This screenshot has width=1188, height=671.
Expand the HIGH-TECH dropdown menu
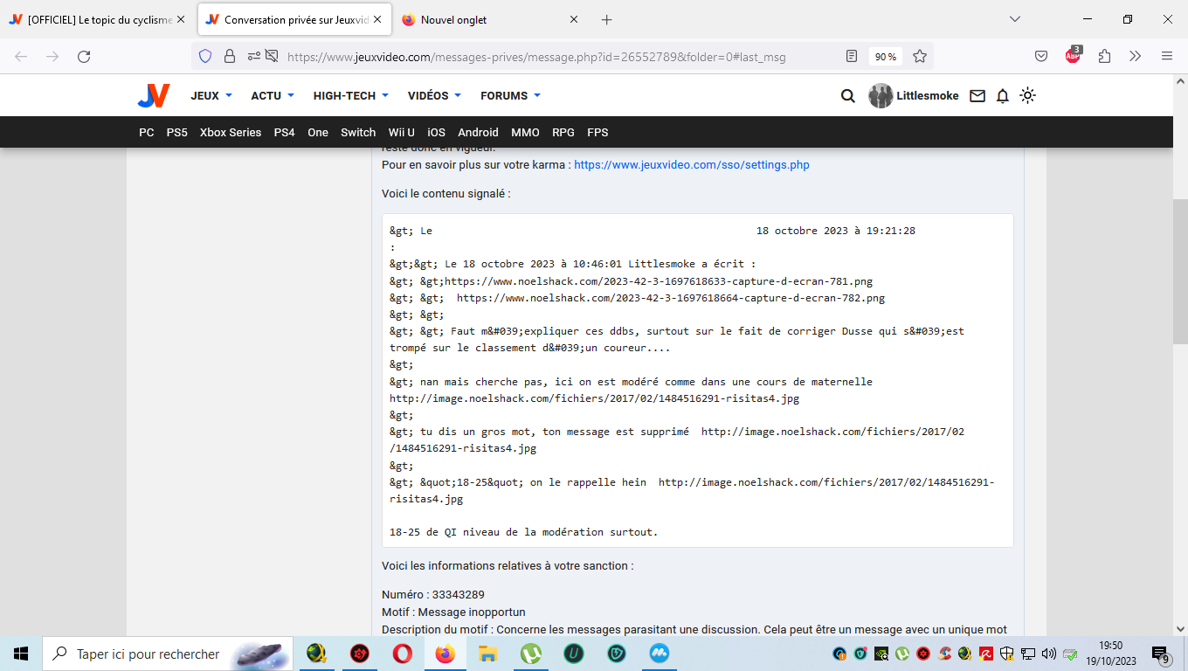tap(350, 96)
